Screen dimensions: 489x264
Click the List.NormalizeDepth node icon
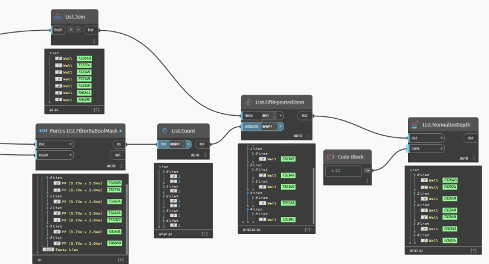point(415,125)
